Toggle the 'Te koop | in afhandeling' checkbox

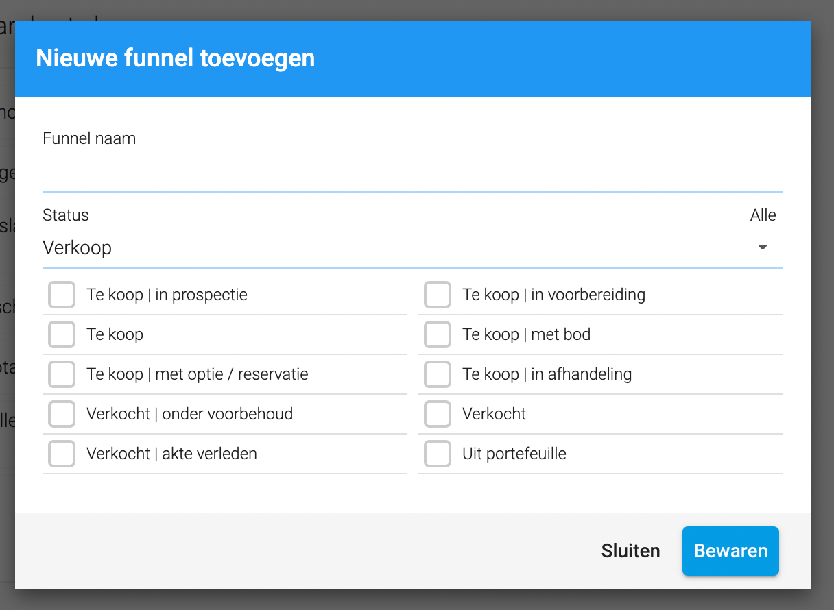tap(438, 375)
